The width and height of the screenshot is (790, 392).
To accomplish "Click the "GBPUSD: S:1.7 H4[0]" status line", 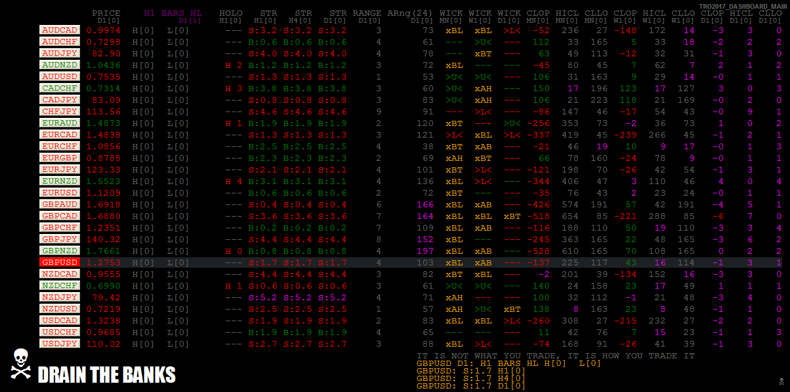I will (x=472, y=378).
